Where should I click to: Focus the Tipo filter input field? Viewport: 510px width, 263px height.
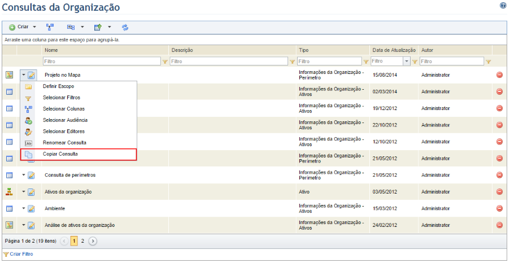[x=329, y=61]
